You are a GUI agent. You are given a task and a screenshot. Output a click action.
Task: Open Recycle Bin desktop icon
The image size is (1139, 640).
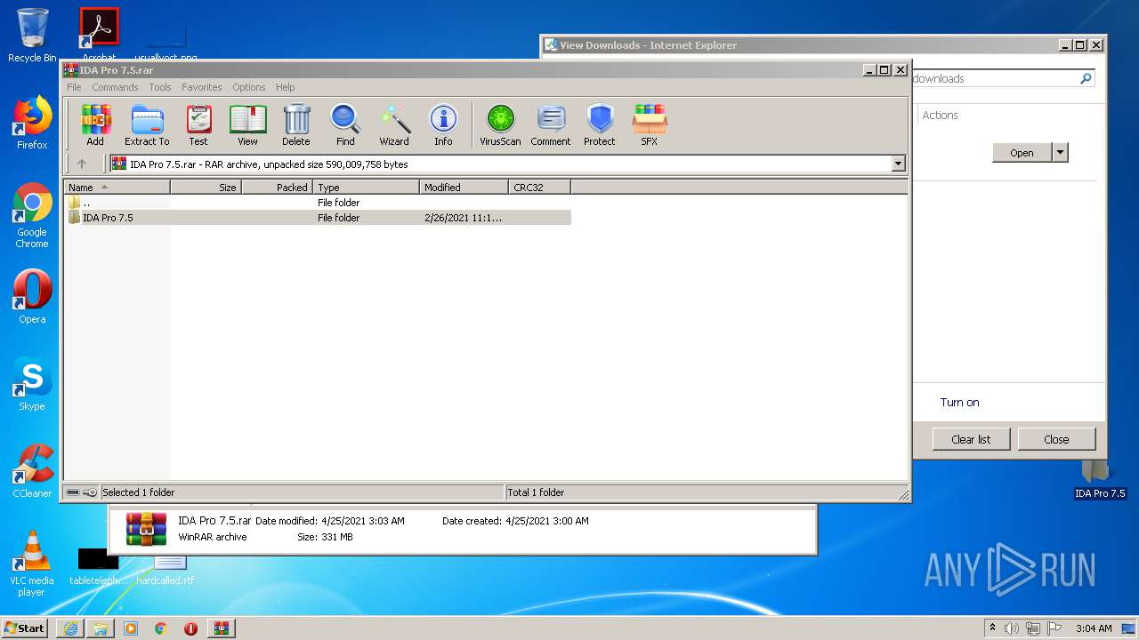pos(32,36)
